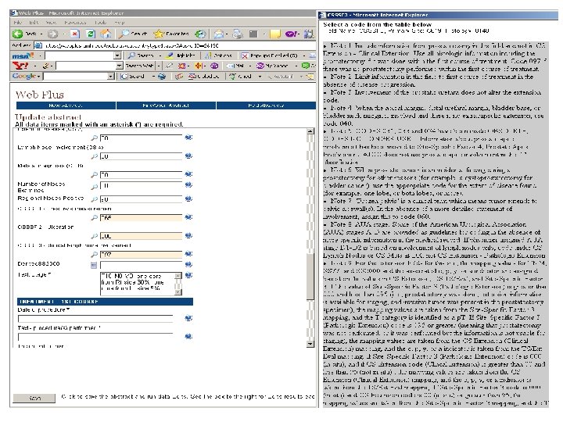The width and height of the screenshot is (563, 422).
Task: Click lookup magnifier for Mets at Diagnosis field
Action: pyautogui.click(x=95, y=174)
